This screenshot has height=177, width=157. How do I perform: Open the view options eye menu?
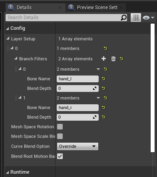pos(148,18)
